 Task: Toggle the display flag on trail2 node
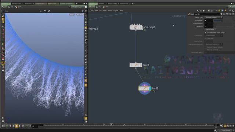click(150, 88)
